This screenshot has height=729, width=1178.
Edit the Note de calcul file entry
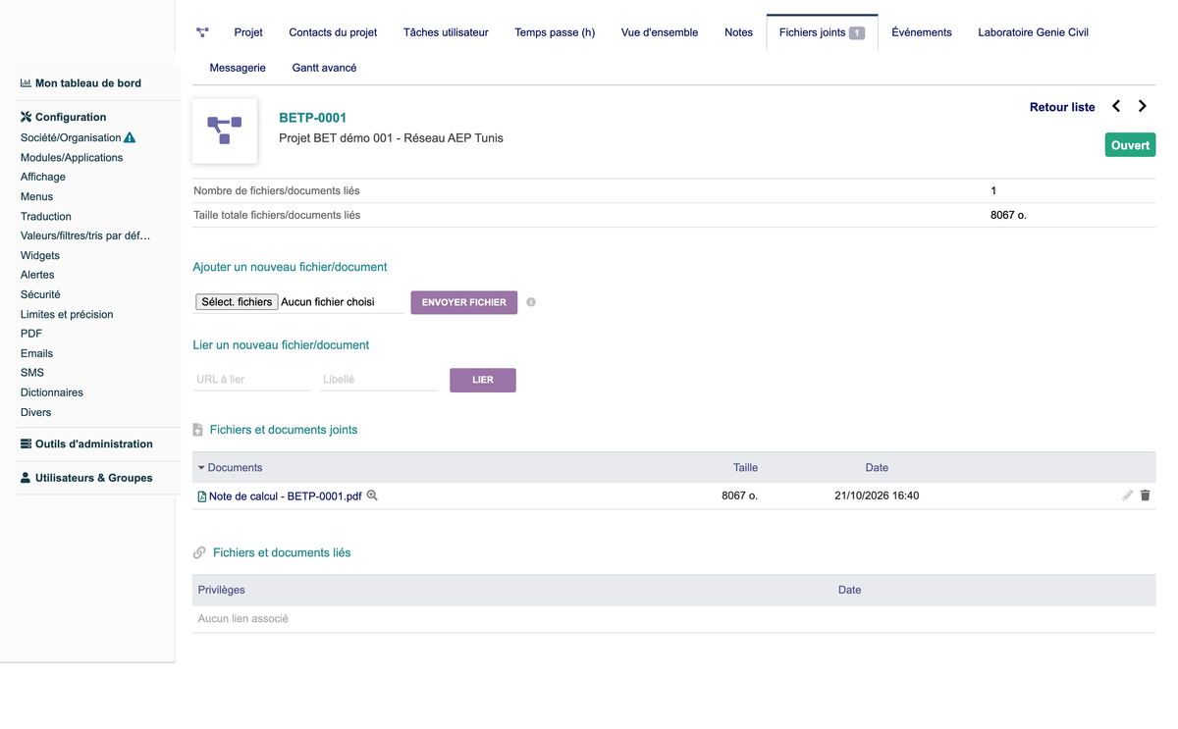(1127, 495)
